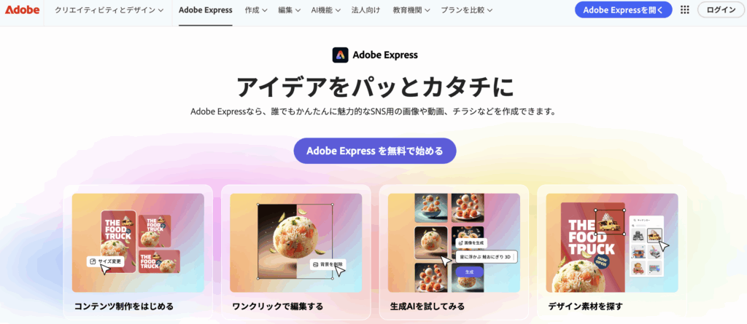747x324 pixels.
Task: Open プランを比較 dropdown
Action: tap(466, 10)
